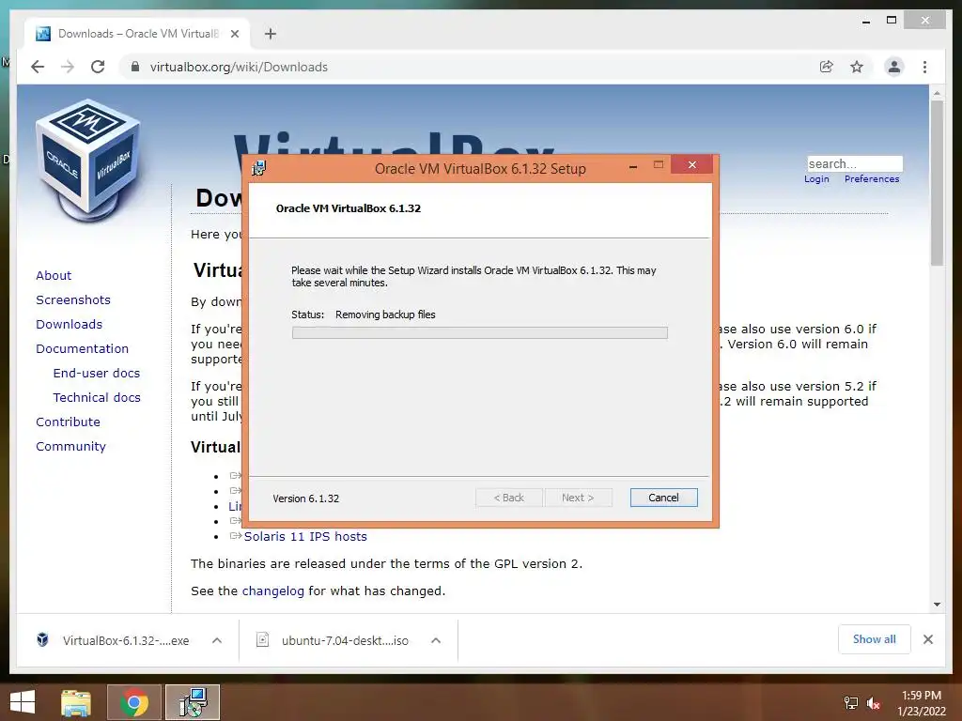Open a new browser tab

point(271,34)
